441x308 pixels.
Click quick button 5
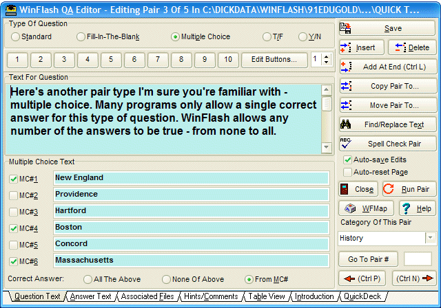click(x=111, y=59)
